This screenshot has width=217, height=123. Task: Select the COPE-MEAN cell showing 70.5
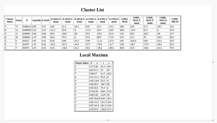(x=175, y=48)
